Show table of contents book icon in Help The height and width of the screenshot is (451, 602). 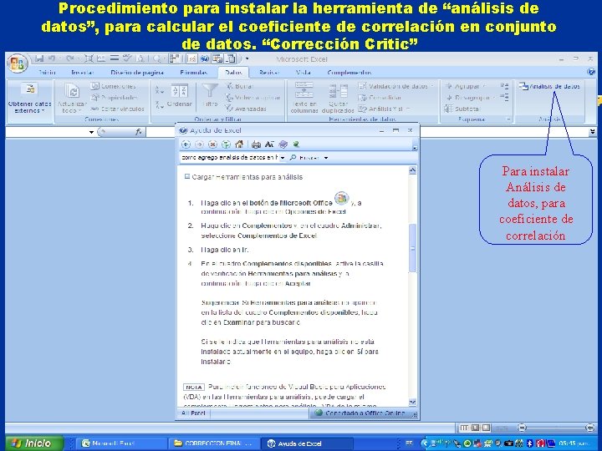tap(283, 144)
